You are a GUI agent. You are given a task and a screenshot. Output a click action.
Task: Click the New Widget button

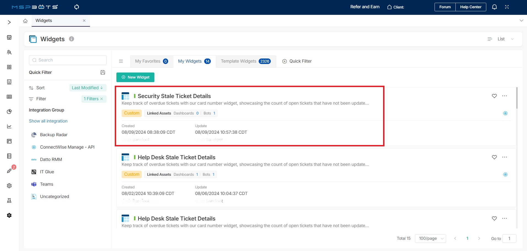(x=135, y=77)
